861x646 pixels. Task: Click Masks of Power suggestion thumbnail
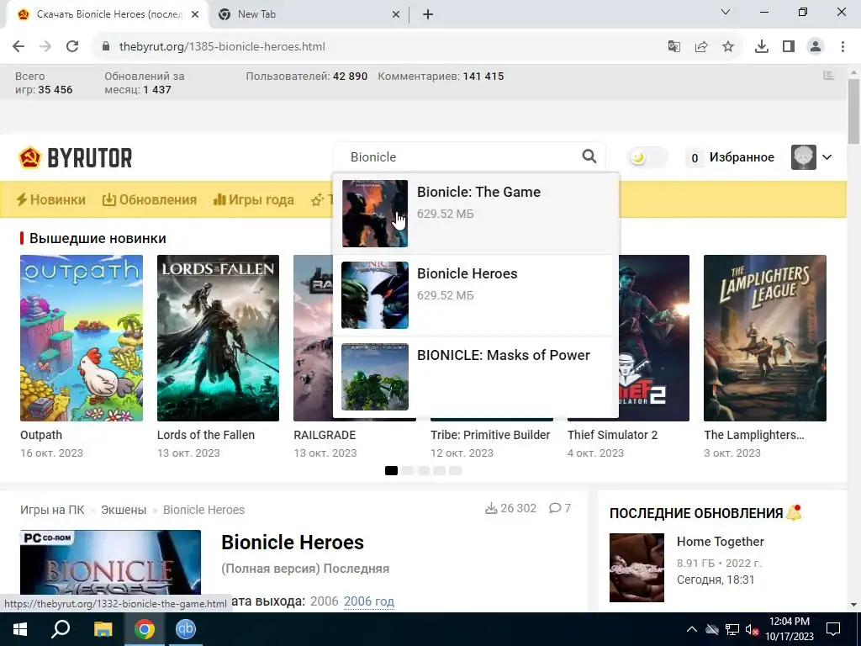(x=375, y=377)
